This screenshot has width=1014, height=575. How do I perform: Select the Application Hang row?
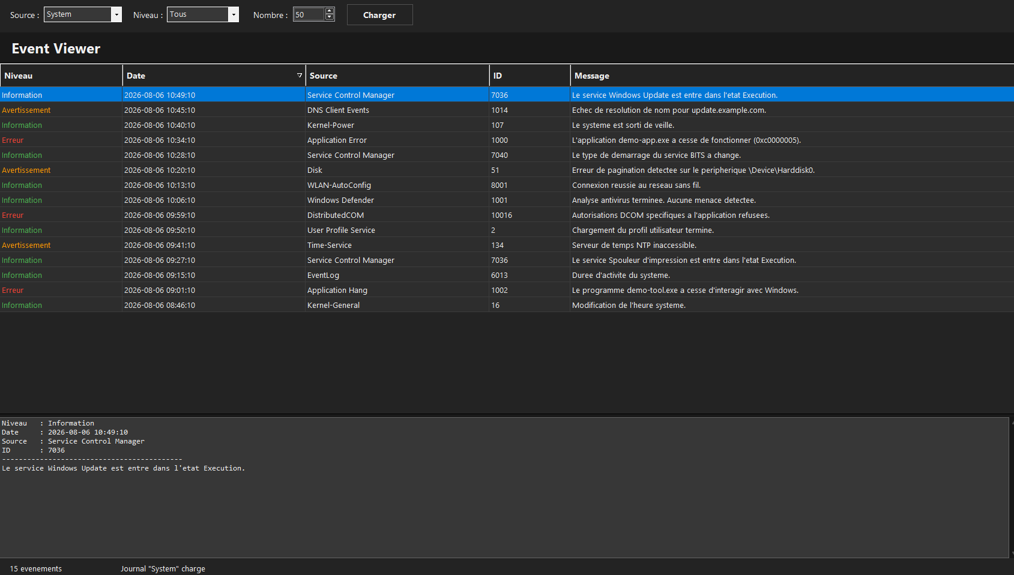tap(507, 290)
